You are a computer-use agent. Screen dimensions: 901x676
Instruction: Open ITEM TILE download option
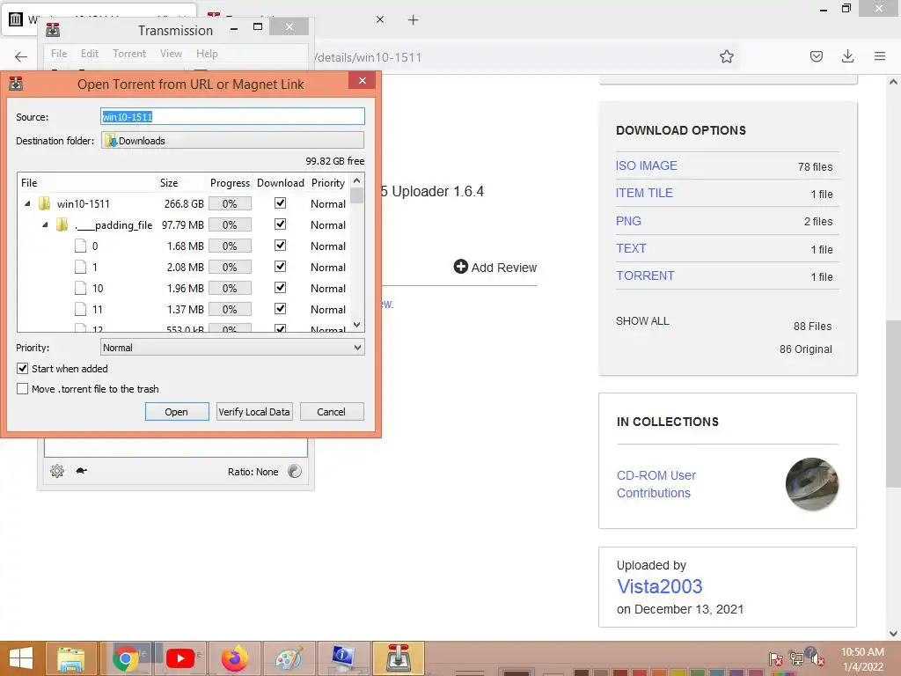click(x=644, y=193)
